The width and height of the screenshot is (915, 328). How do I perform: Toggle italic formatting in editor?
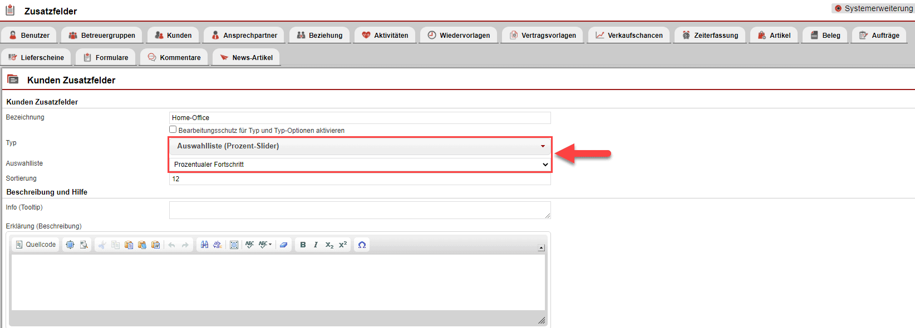pos(316,245)
